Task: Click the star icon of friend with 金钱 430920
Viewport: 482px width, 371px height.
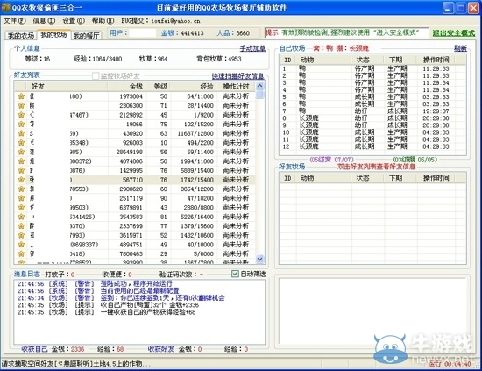Action: coord(21,133)
